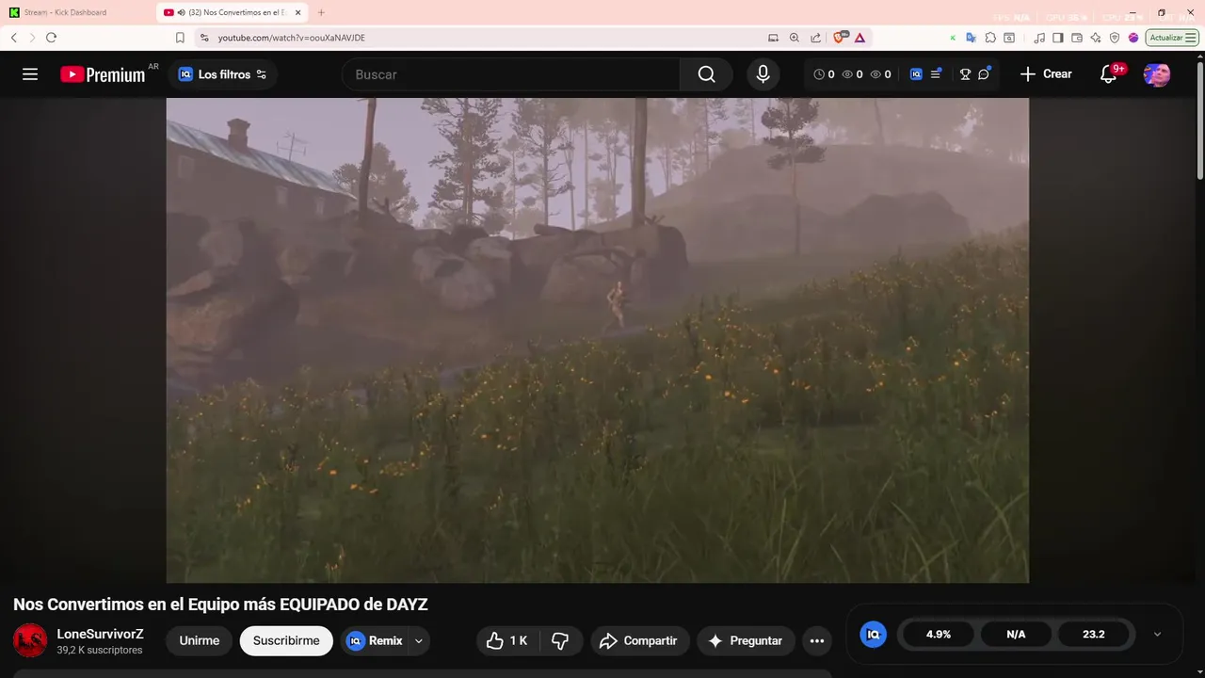The height and width of the screenshot is (678, 1205).
Task: Click the first vidIQ eye counter
Action: [x=852, y=74]
